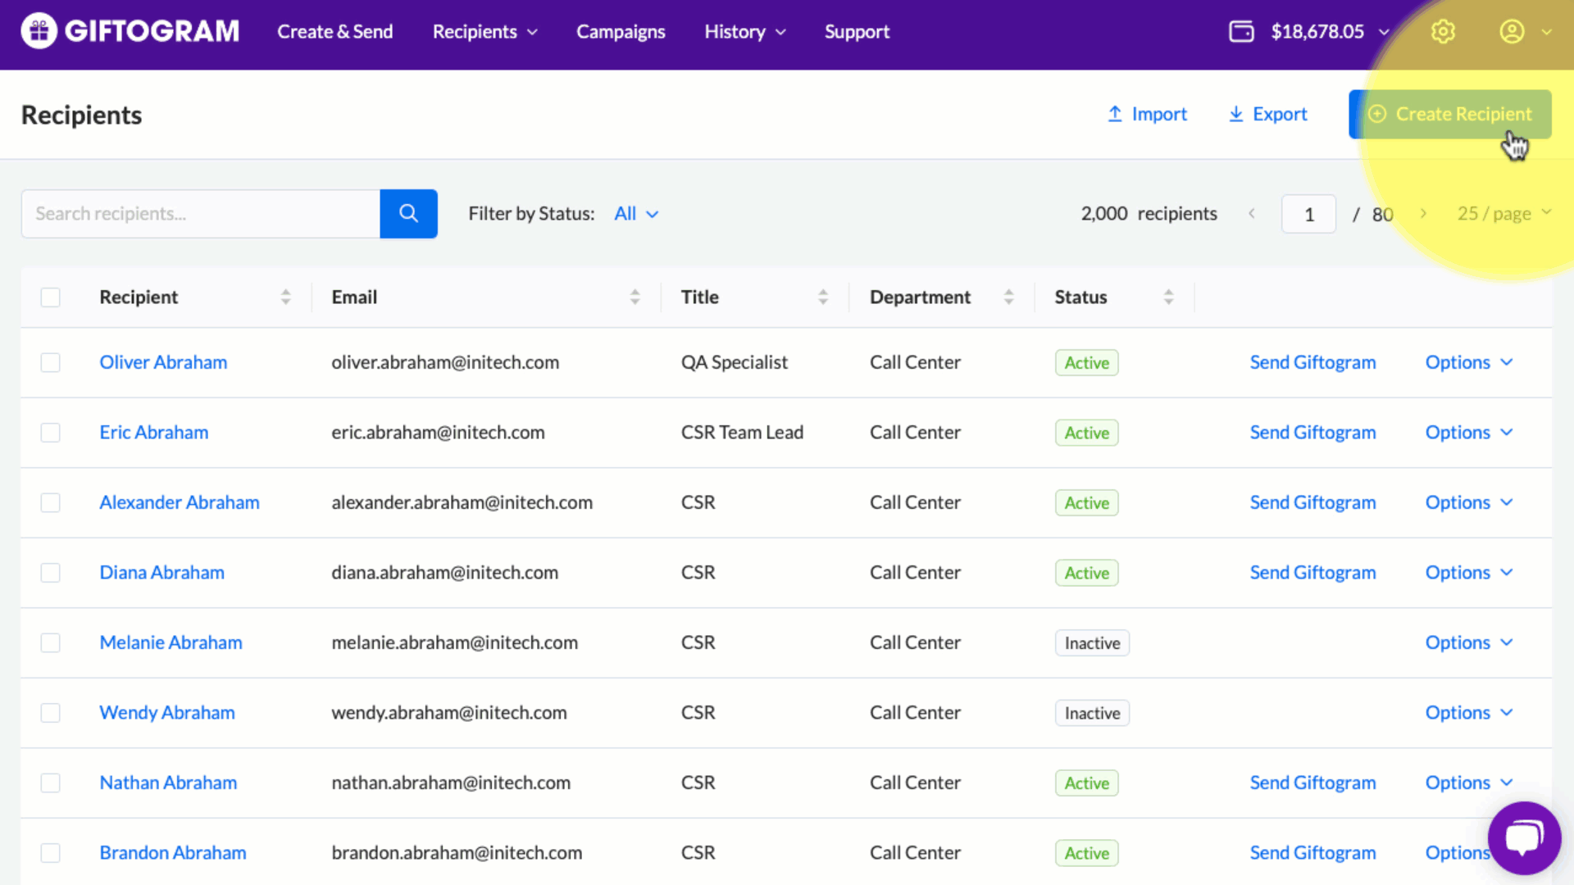Open the settings gear icon
The height and width of the screenshot is (885, 1574).
click(1443, 31)
